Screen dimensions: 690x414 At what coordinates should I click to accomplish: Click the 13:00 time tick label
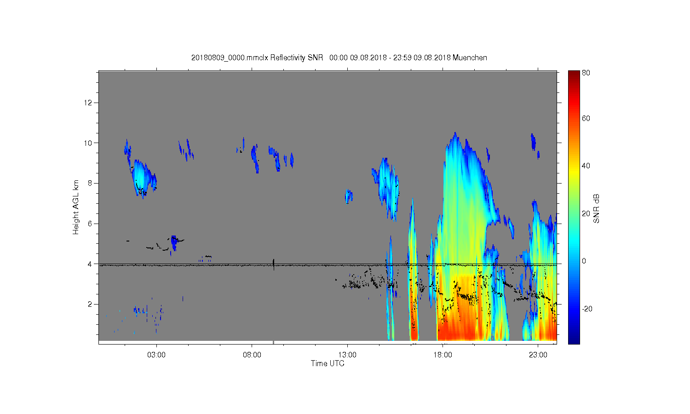tap(347, 355)
